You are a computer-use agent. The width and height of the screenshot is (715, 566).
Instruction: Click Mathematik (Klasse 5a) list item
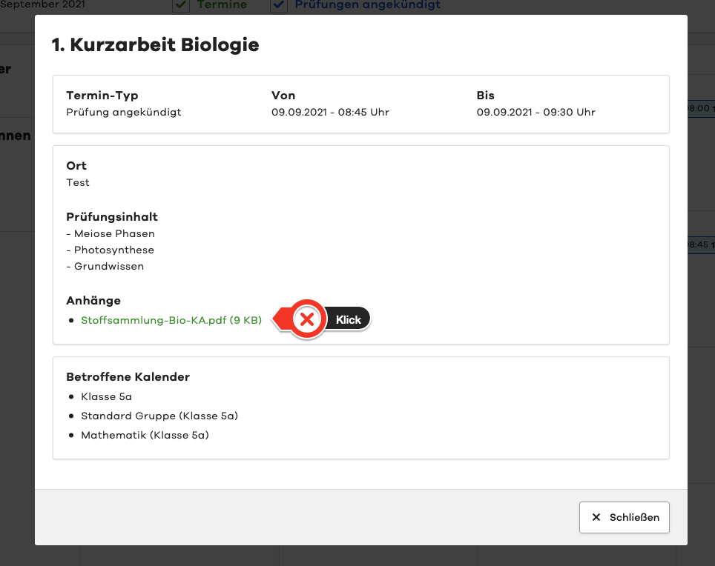[x=145, y=436]
